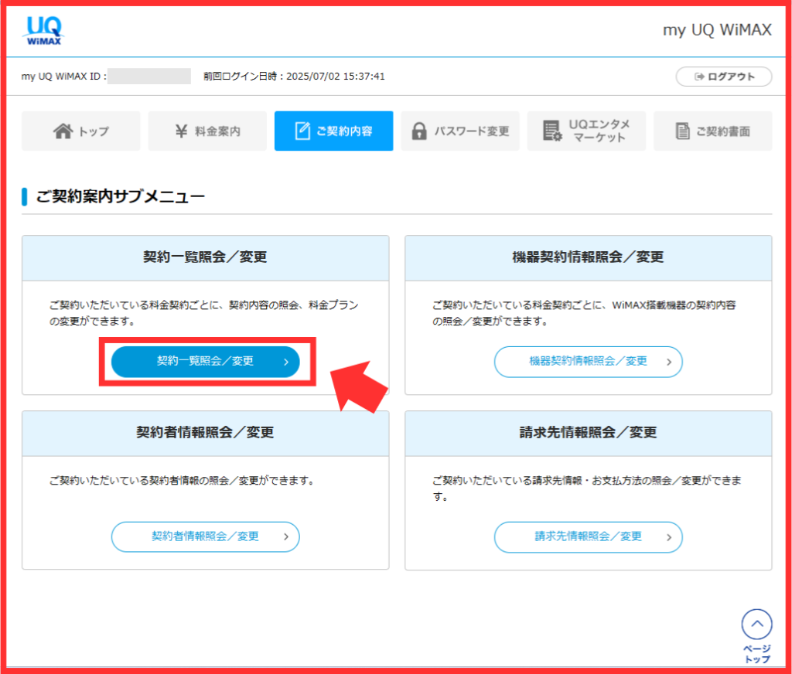
Task: Click chevron on 請求先情報照会/変更 button
Action: pos(669,537)
